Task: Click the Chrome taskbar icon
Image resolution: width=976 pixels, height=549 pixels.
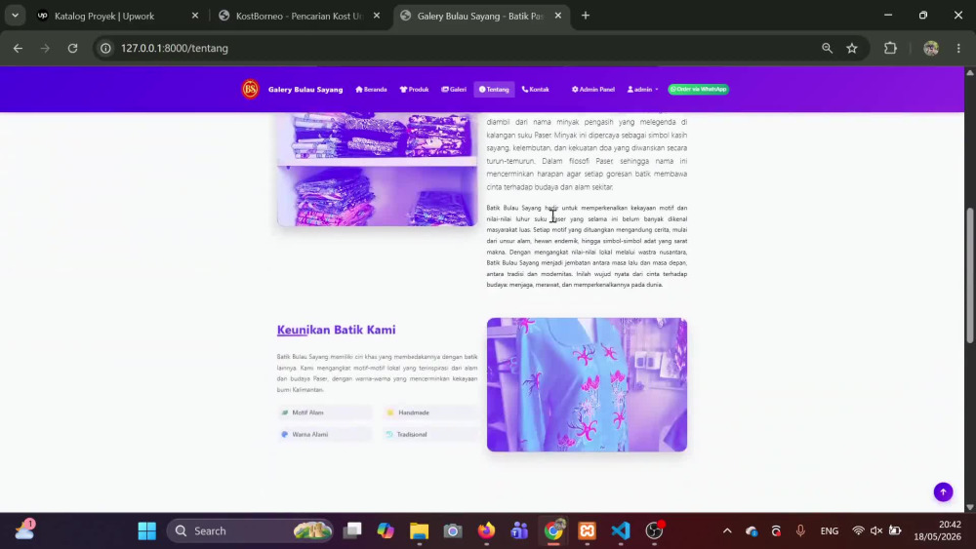Action: [553, 530]
